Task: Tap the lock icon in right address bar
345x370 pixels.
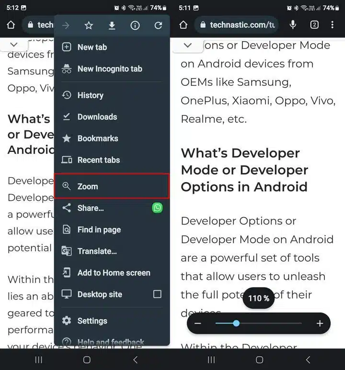Action: tap(203, 24)
